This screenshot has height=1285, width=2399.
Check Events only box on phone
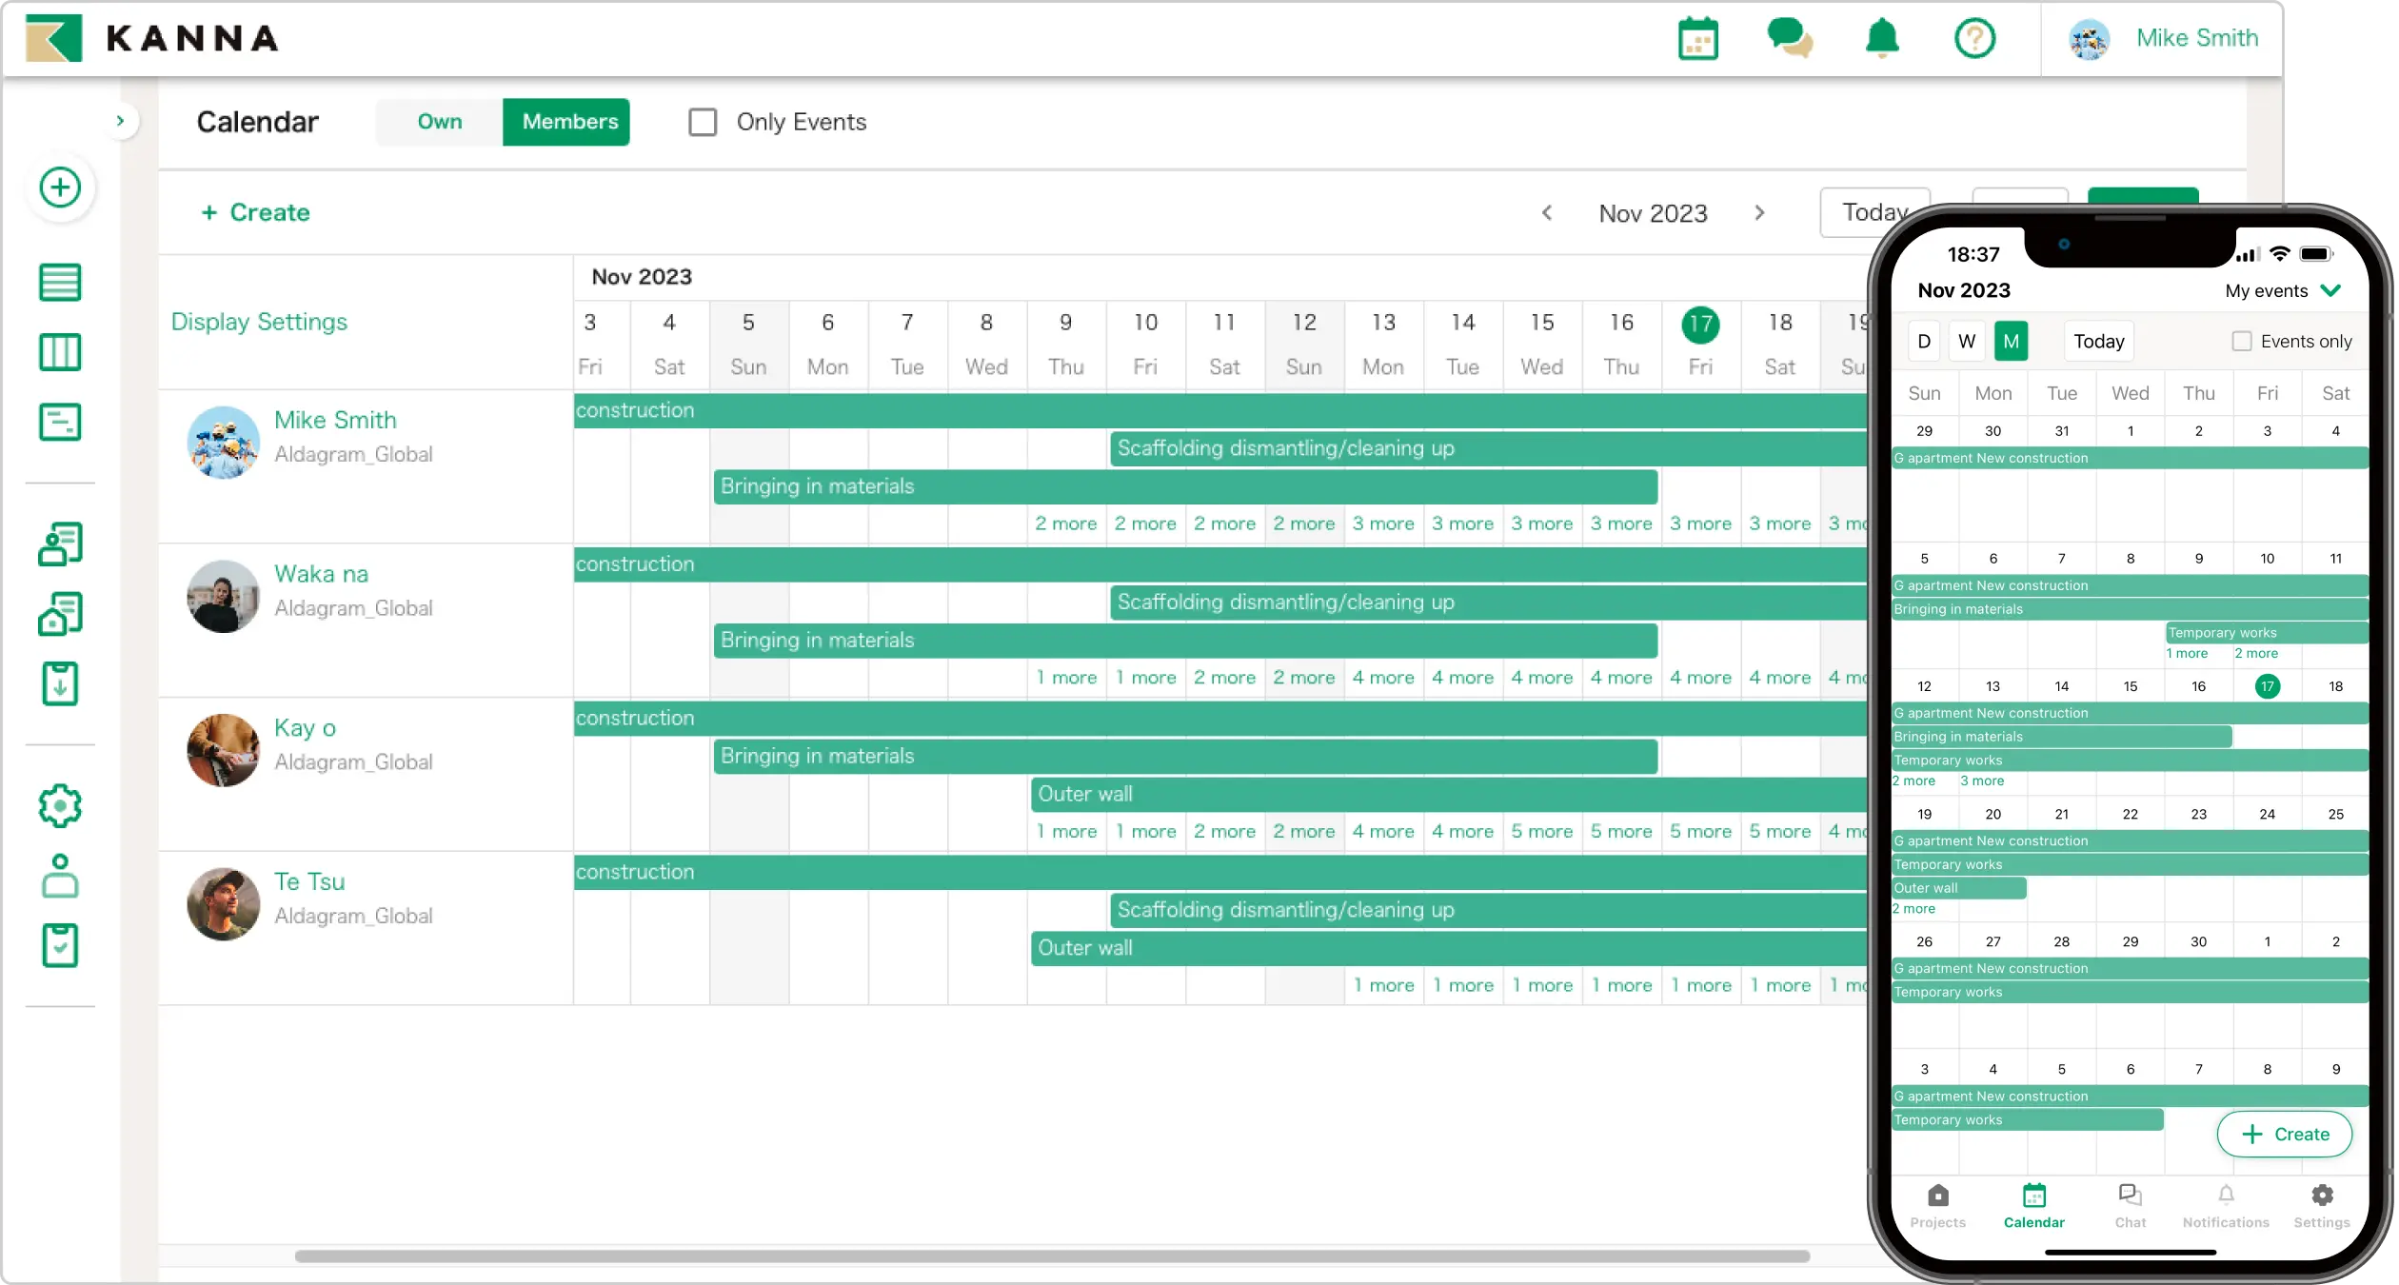(x=2242, y=341)
